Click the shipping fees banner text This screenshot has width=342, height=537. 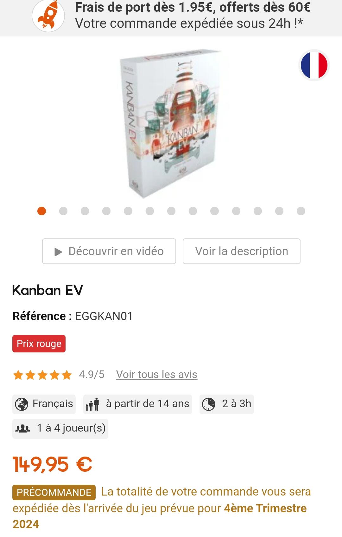click(193, 15)
